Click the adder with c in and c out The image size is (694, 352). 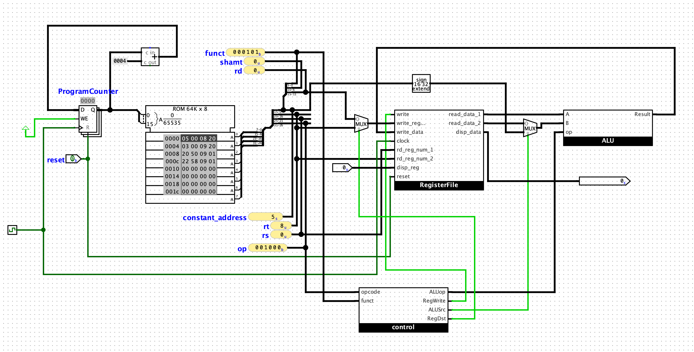pos(149,57)
